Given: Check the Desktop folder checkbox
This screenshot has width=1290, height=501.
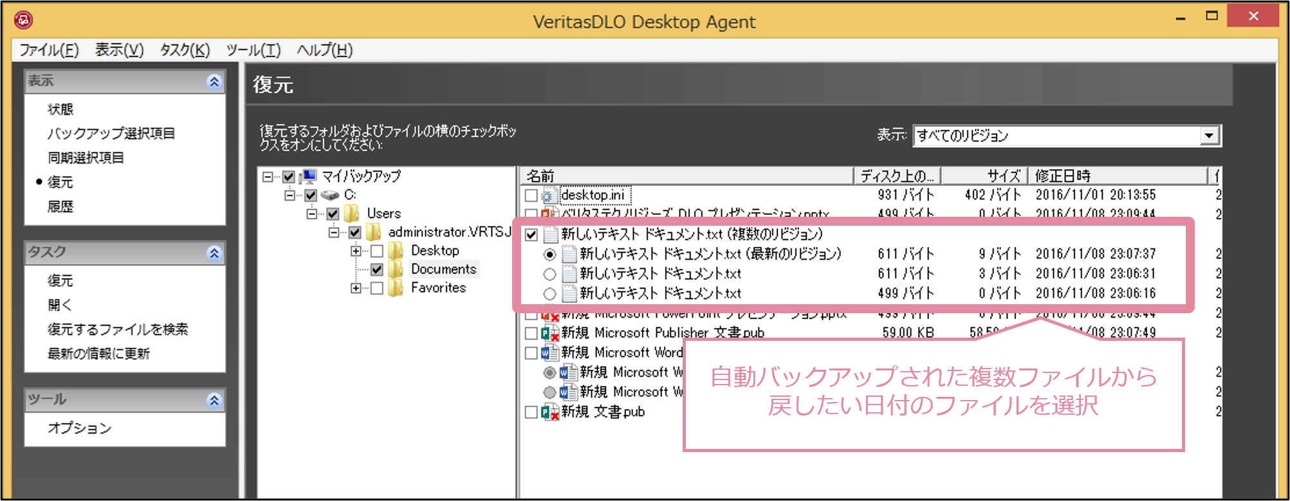Looking at the screenshot, I should pyautogui.click(x=377, y=251).
